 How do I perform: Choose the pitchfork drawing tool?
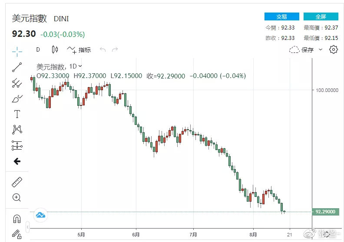coord(17,83)
